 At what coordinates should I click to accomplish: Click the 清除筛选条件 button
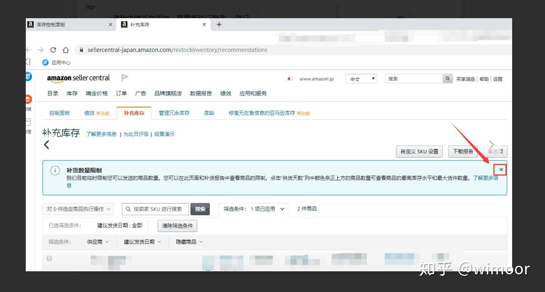click(x=177, y=226)
